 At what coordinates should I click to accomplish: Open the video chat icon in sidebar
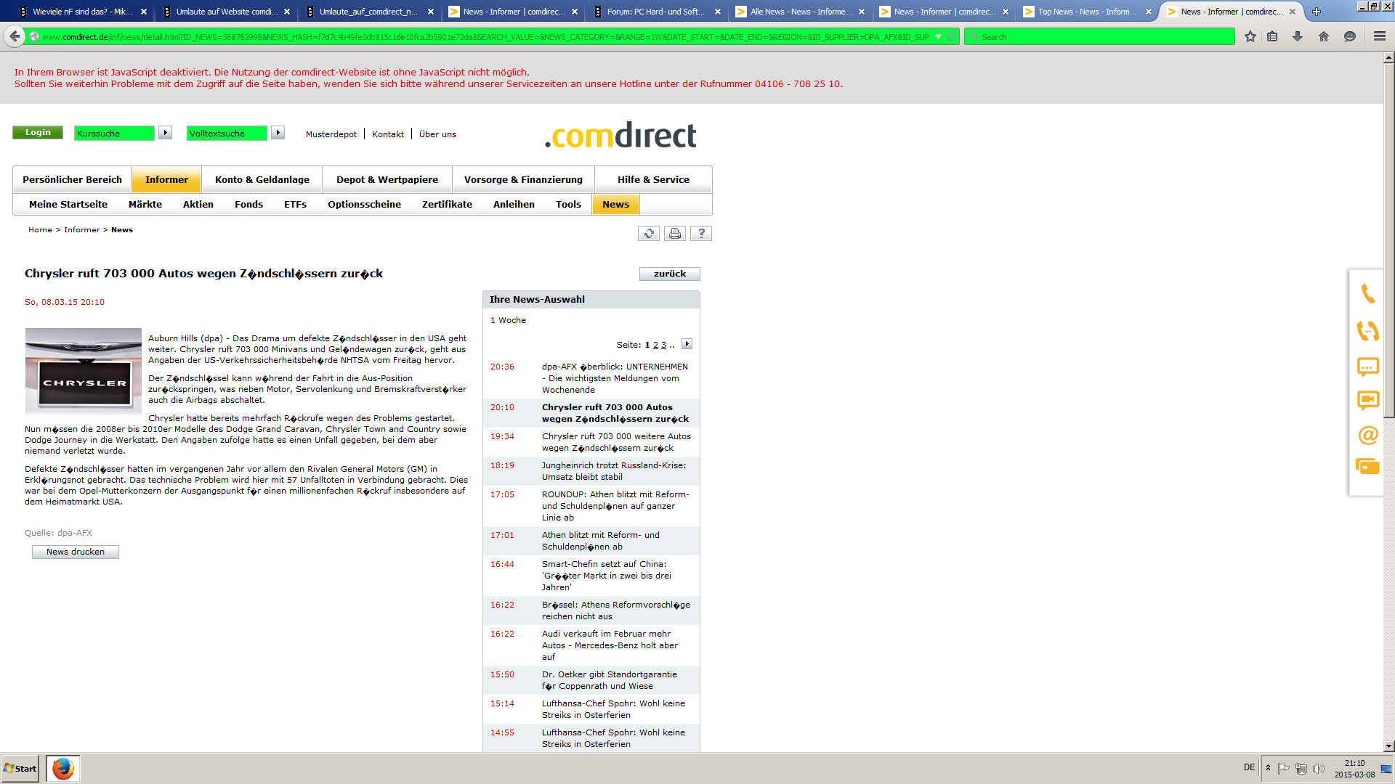tap(1368, 401)
